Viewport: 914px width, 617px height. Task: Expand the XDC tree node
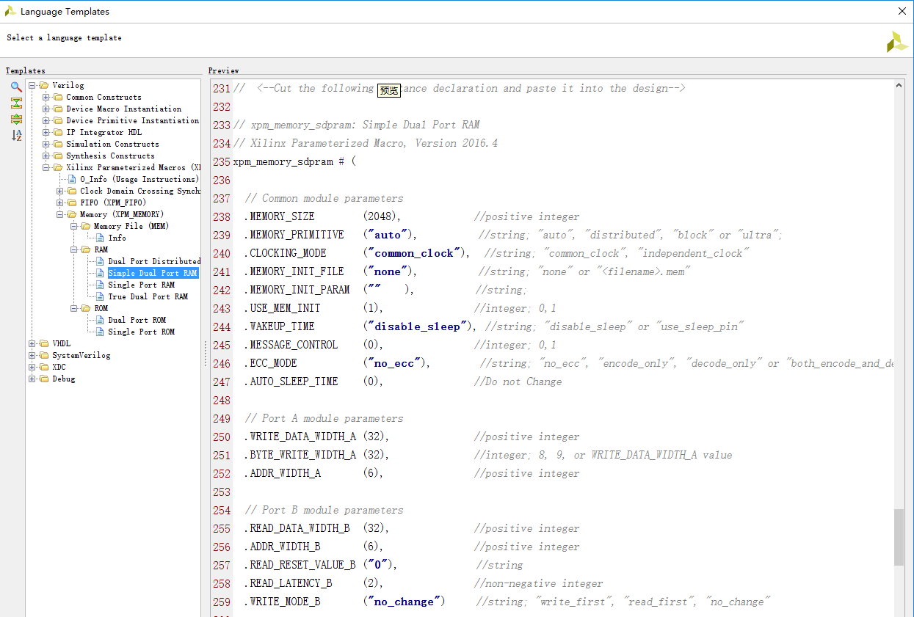tap(32, 368)
